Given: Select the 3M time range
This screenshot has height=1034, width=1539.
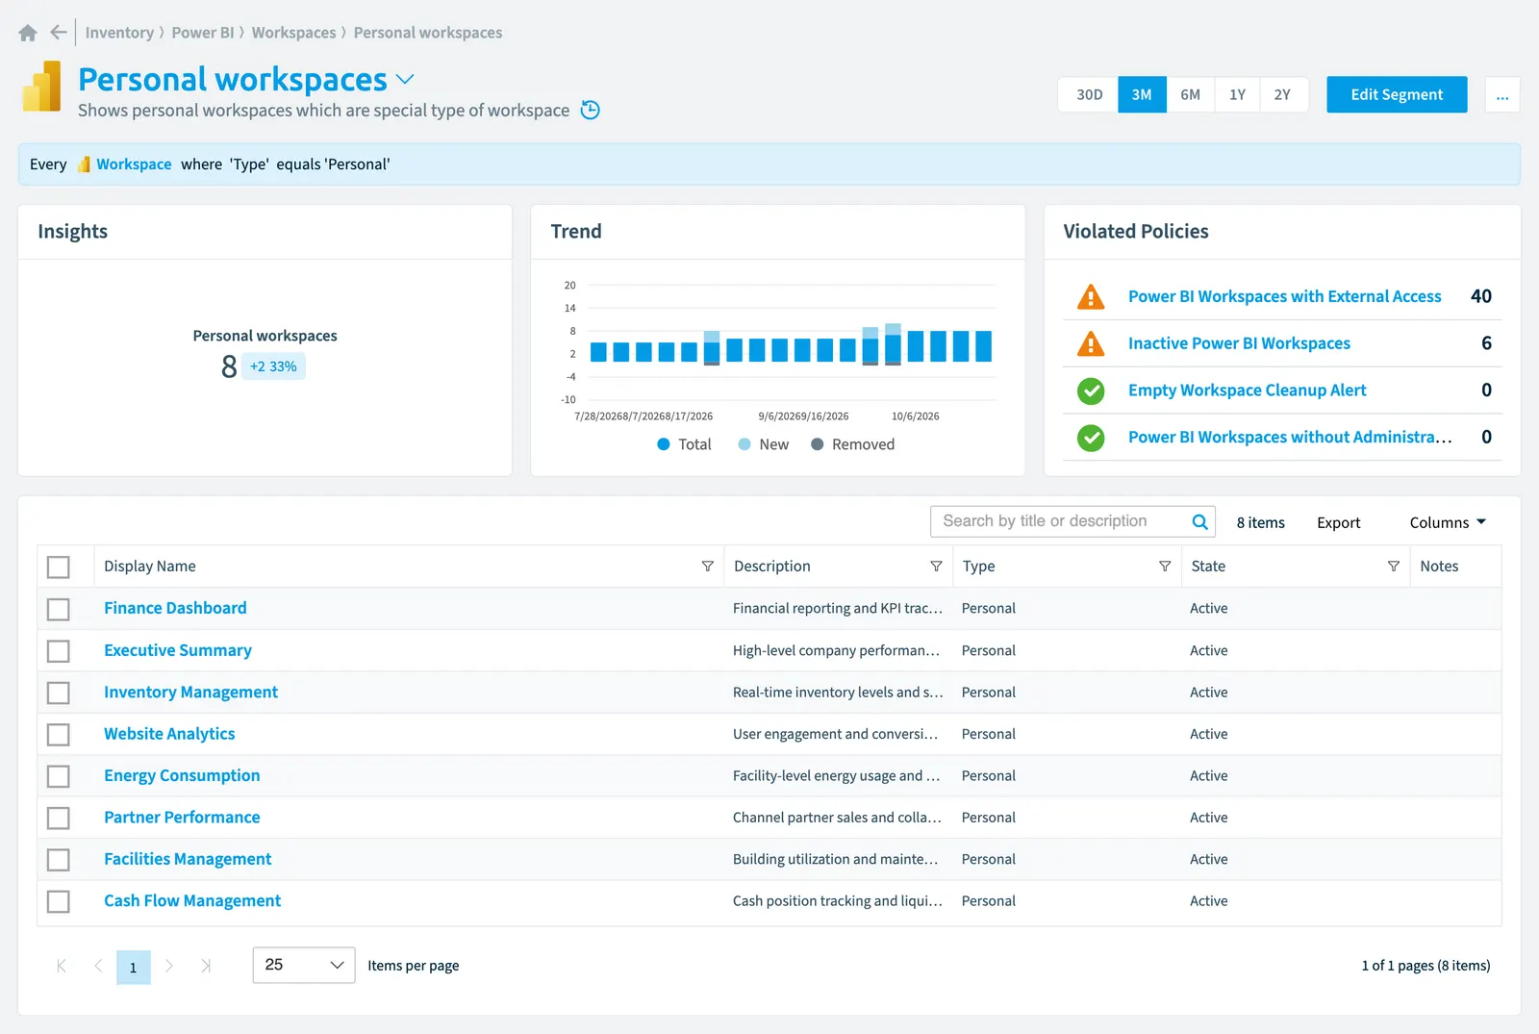Looking at the screenshot, I should [1142, 94].
